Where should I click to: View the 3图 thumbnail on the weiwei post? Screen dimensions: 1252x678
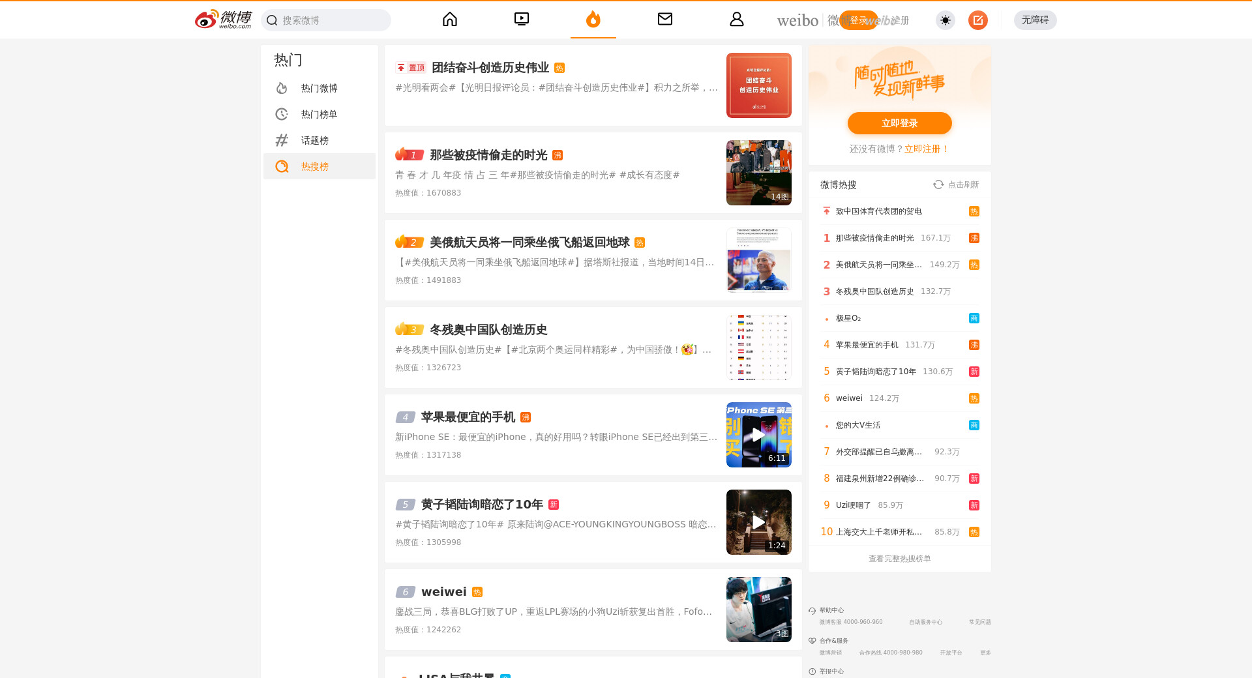tap(759, 610)
